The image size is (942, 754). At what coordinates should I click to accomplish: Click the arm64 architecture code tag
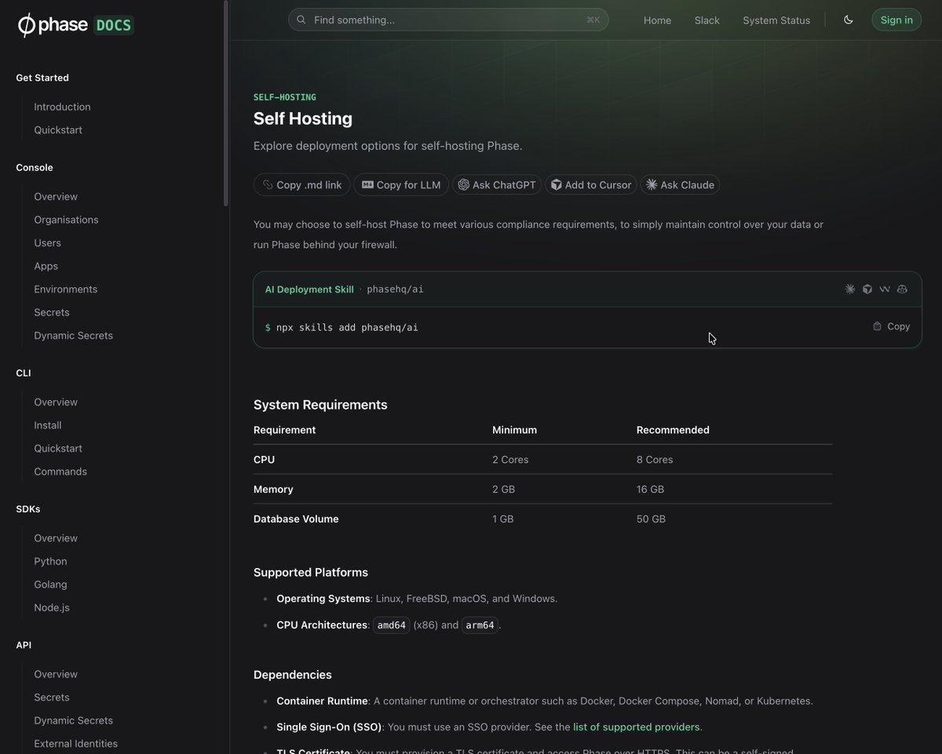480,625
